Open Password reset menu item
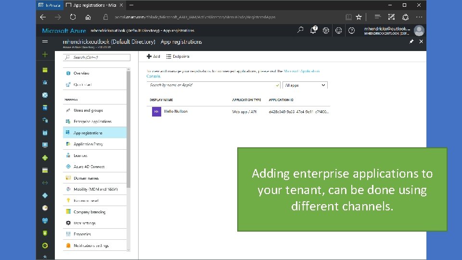Image resolution: width=462 pixels, height=260 pixels. (x=95, y=200)
